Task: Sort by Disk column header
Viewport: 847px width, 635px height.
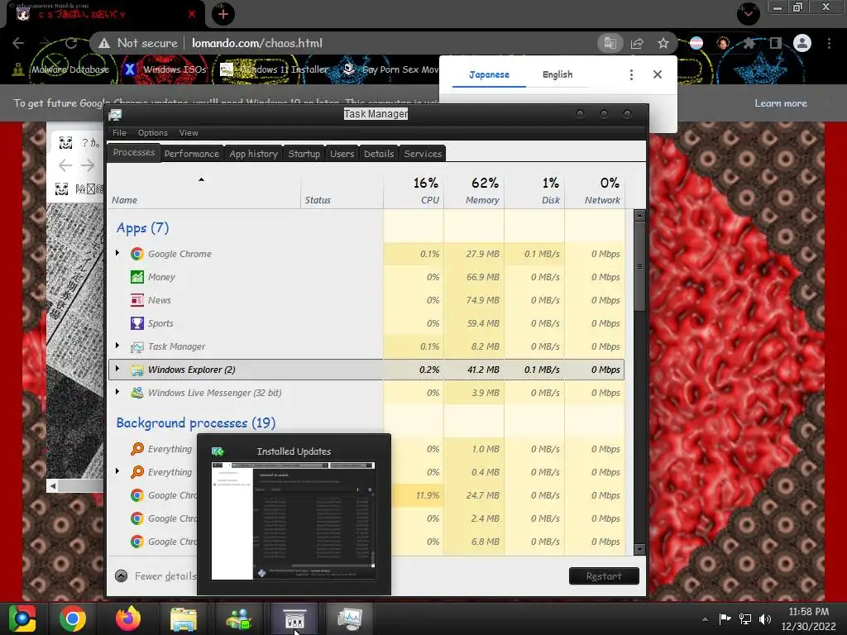Action: pos(535,191)
